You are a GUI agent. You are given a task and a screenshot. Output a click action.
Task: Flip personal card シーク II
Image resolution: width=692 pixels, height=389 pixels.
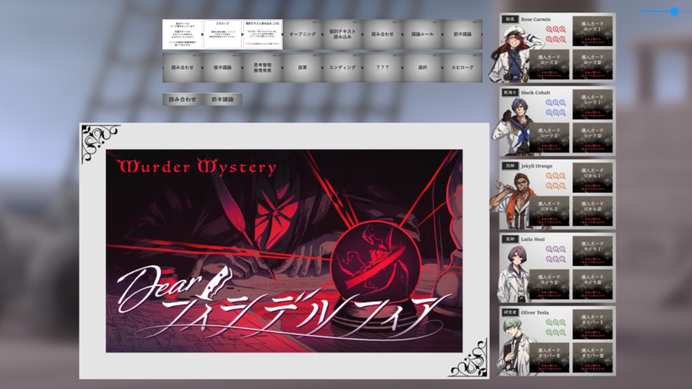coord(549,138)
